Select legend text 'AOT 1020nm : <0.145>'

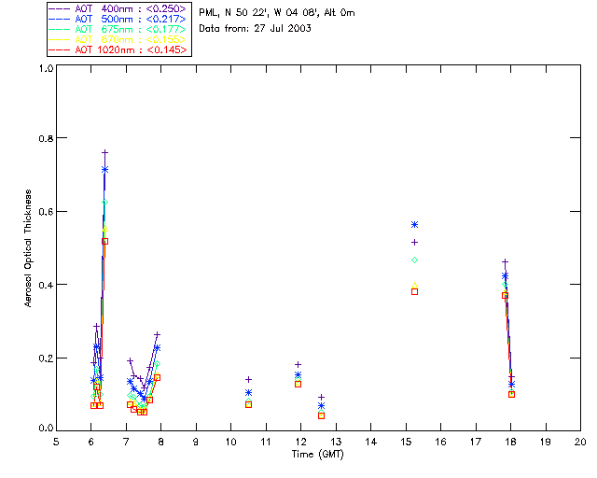131,49
